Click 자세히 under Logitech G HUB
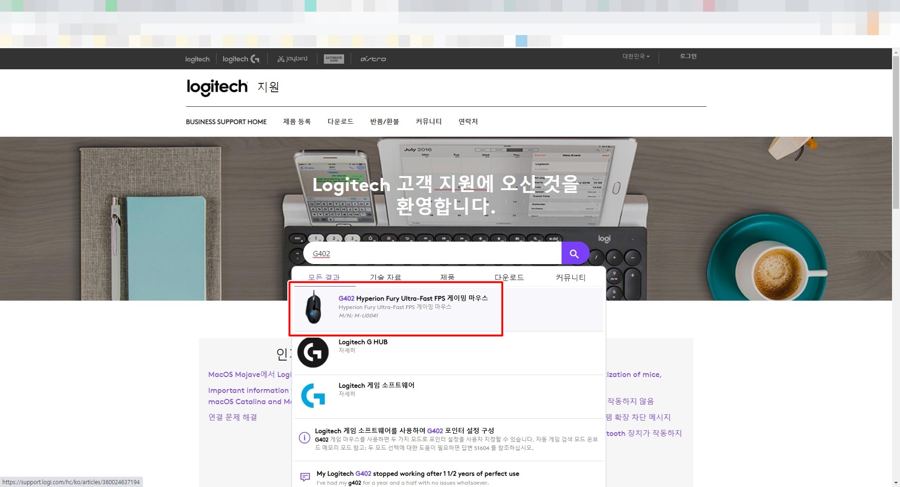900x487 pixels. [347, 350]
